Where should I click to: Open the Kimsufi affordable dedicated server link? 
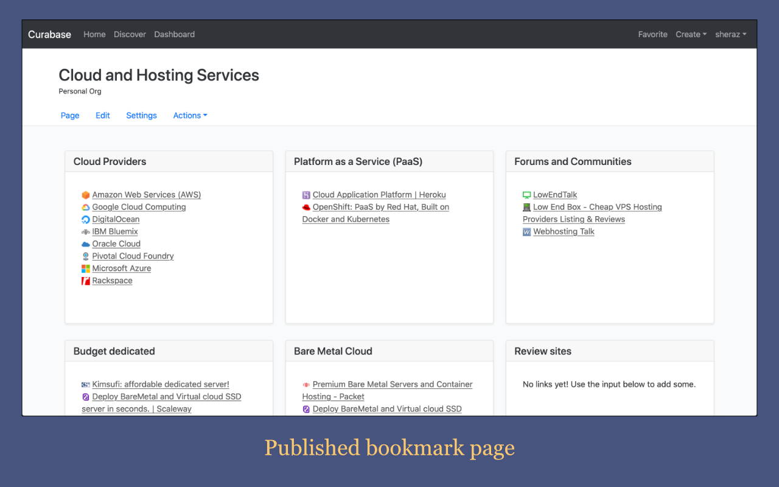pyautogui.click(x=161, y=384)
